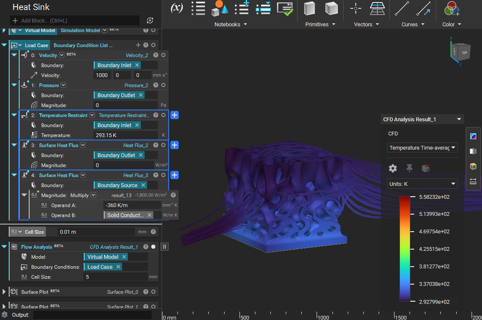The height and width of the screenshot is (320, 482).
Task: Toggle visibility circle on Pressure block
Action: click(x=163, y=85)
